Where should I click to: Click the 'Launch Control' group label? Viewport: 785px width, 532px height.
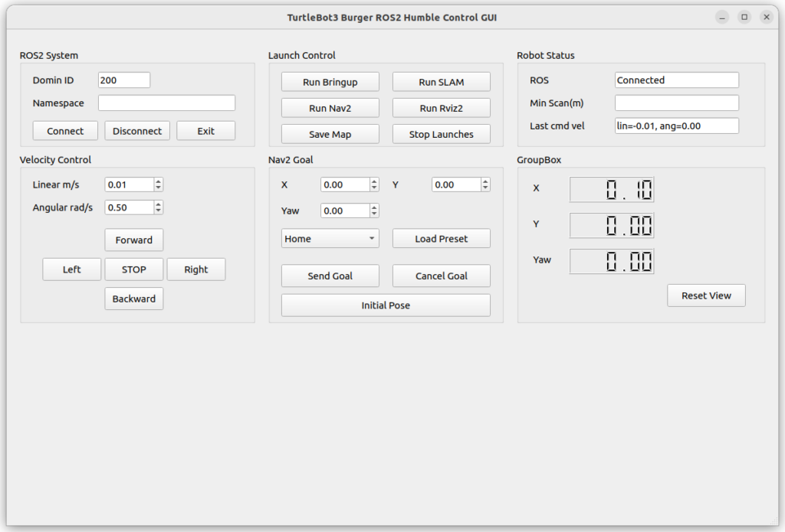click(302, 56)
